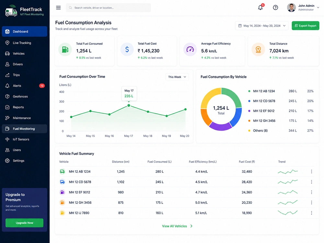The height and width of the screenshot is (243, 324).
Task: Focus the search vehicle, driver or location field
Action: (x=108, y=8)
